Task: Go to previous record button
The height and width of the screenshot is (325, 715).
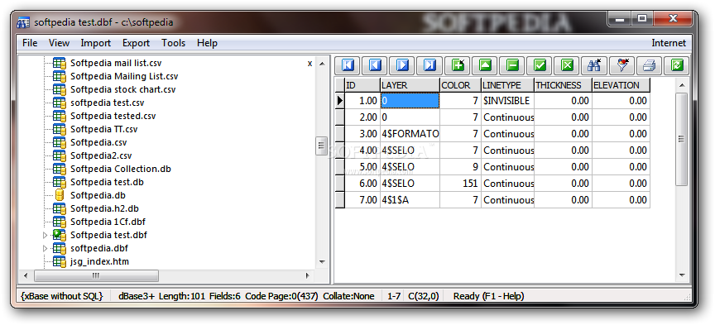Action: point(375,65)
